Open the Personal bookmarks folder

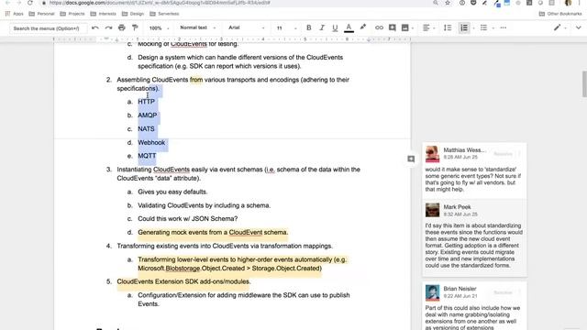point(42,14)
